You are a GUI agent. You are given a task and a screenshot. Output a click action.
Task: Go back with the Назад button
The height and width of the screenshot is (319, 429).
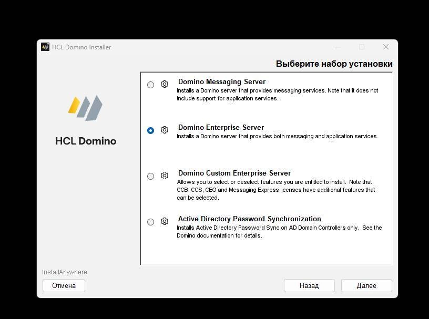pos(309,285)
